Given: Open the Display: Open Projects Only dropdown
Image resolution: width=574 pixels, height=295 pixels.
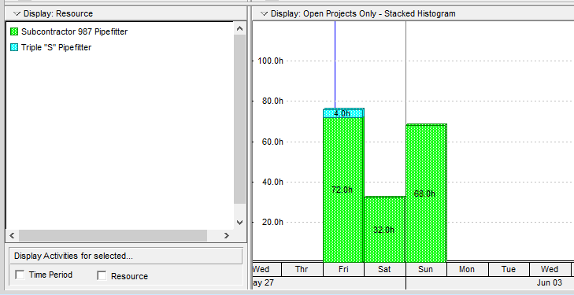Looking at the screenshot, I should pos(264,14).
